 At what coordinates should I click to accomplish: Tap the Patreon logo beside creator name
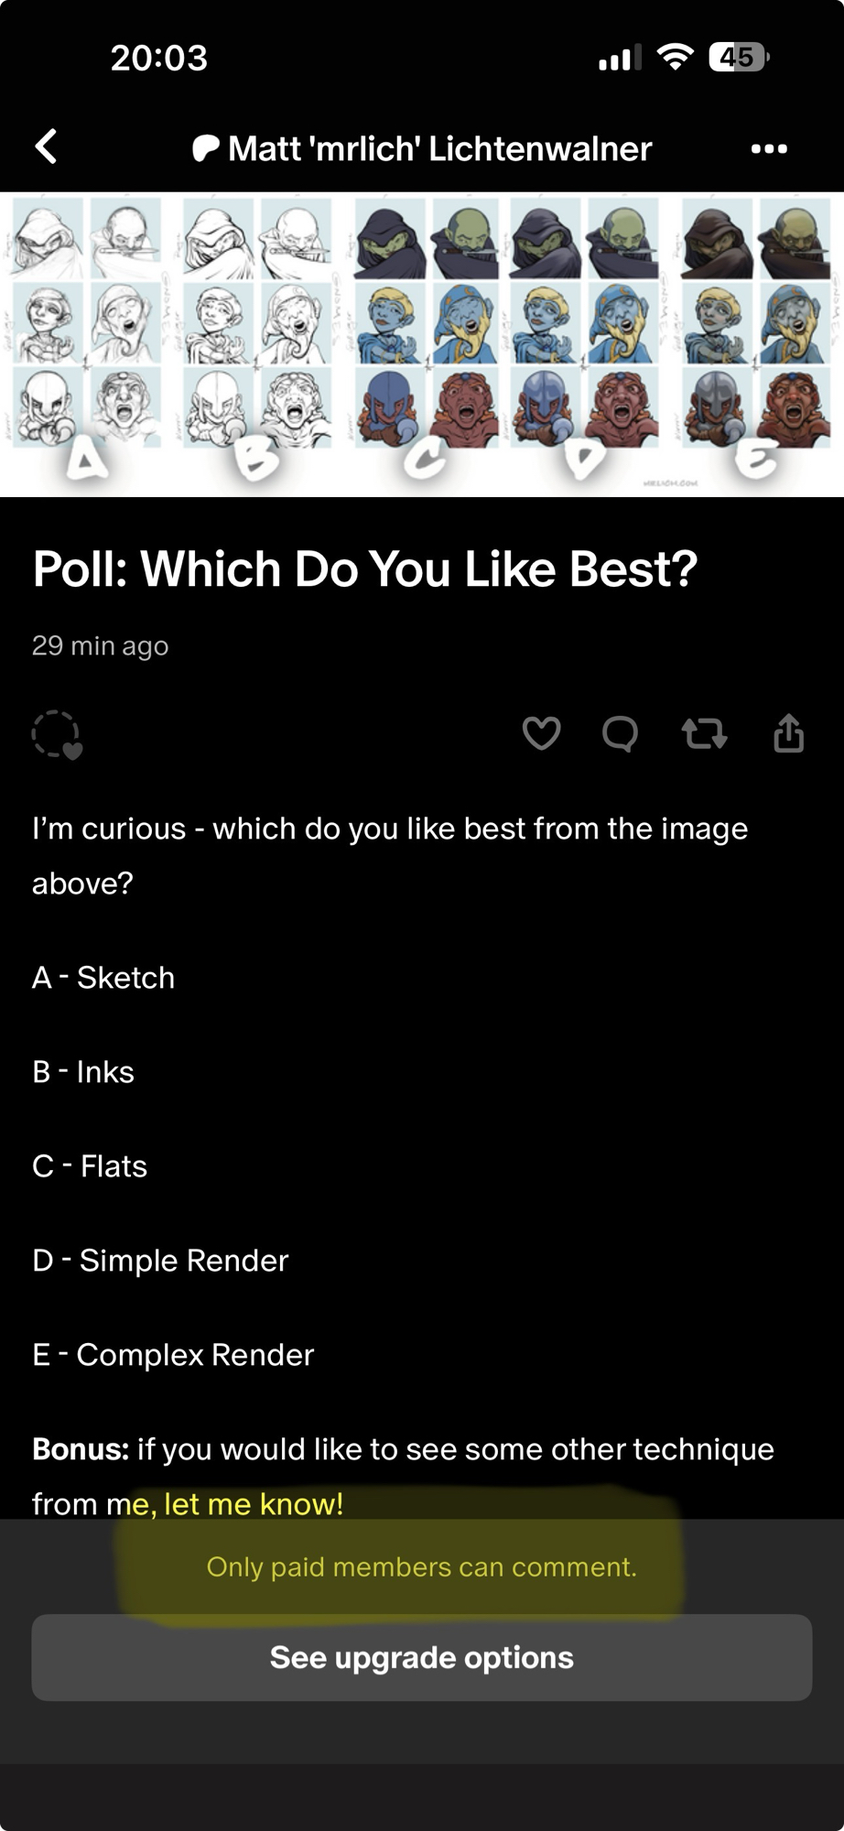pyautogui.click(x=205, y=148)
